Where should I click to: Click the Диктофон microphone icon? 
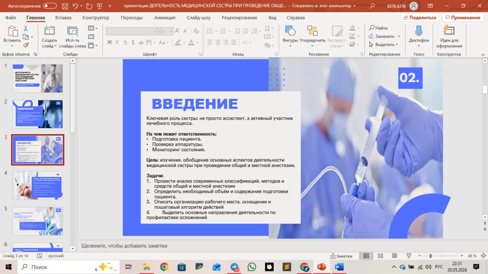(x=419, y=31)
